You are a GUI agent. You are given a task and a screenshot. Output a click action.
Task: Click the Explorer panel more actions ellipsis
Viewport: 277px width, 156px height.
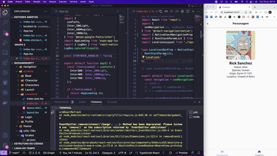45,11
